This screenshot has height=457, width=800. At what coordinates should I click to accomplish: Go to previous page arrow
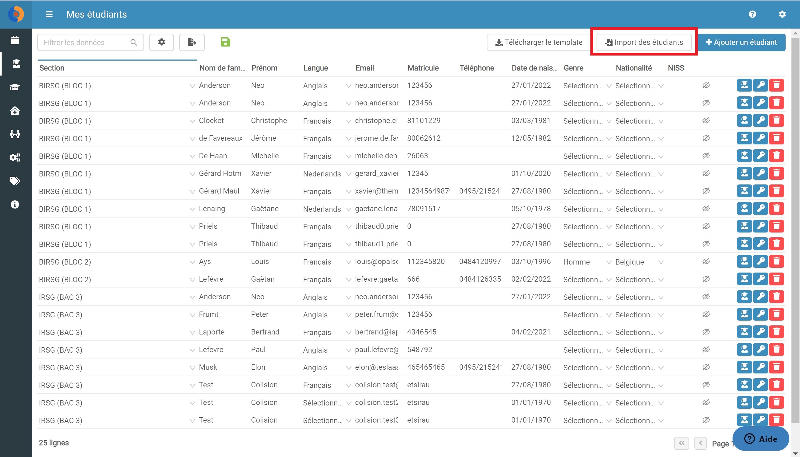700,443
